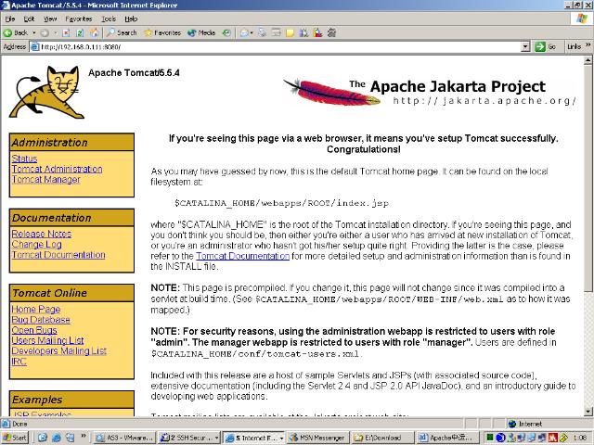Open the View menu
594x445 pixels.
(50, 19)
